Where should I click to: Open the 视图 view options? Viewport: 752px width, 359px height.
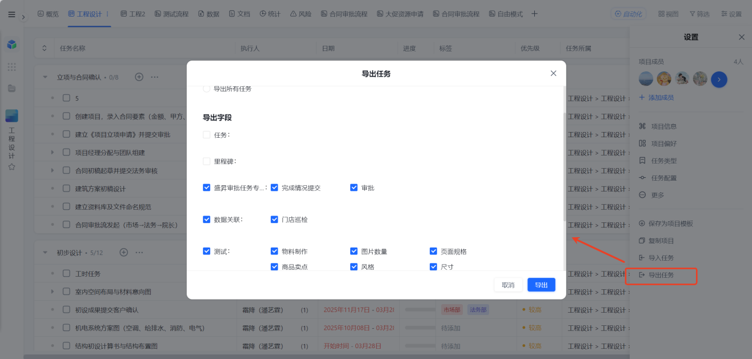click(x=668, y=14)
